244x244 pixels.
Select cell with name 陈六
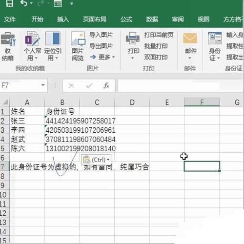tap(27, 148)
